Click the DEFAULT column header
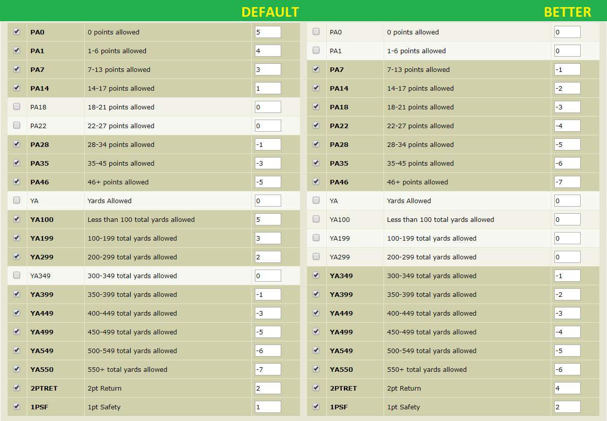Viewport: 607px width, 421px height. point(270,12)
